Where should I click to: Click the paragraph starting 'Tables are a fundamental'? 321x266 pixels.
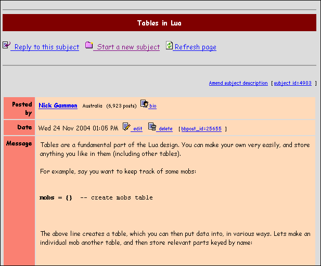[x=175, y=149]
